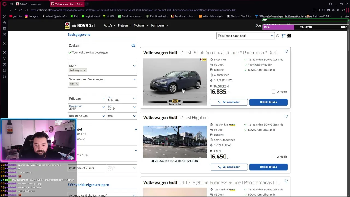Click 'Bekijk details' for the Uden Golf
The height and width of the screenshot is (197, 350).
pos(269,167)
